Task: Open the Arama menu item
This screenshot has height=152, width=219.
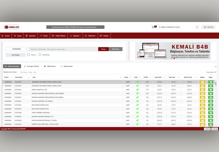Action: click(x=6, y=36)
